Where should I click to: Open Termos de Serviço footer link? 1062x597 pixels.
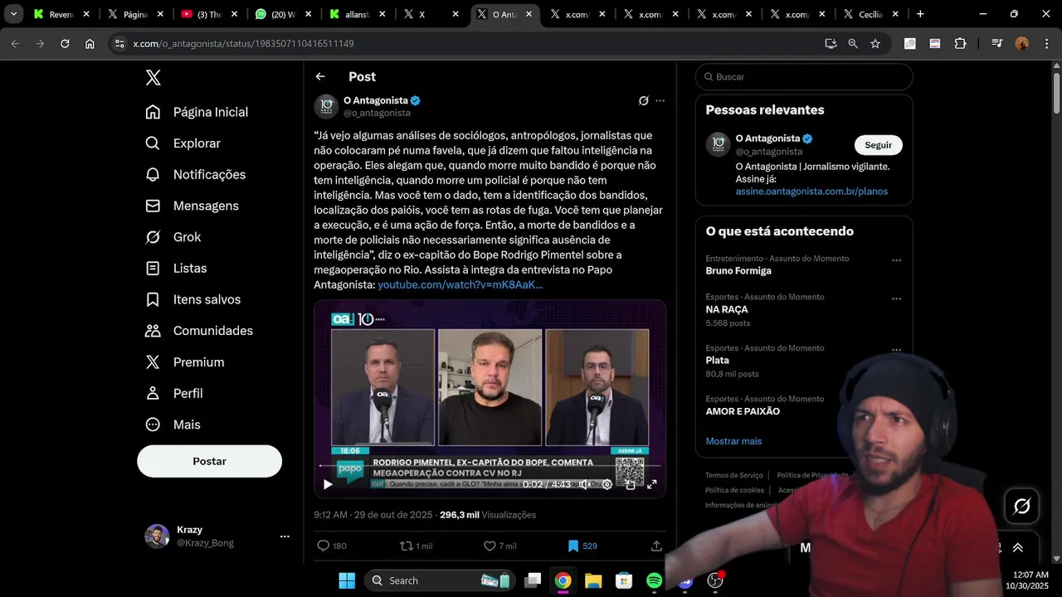(734, 475)
